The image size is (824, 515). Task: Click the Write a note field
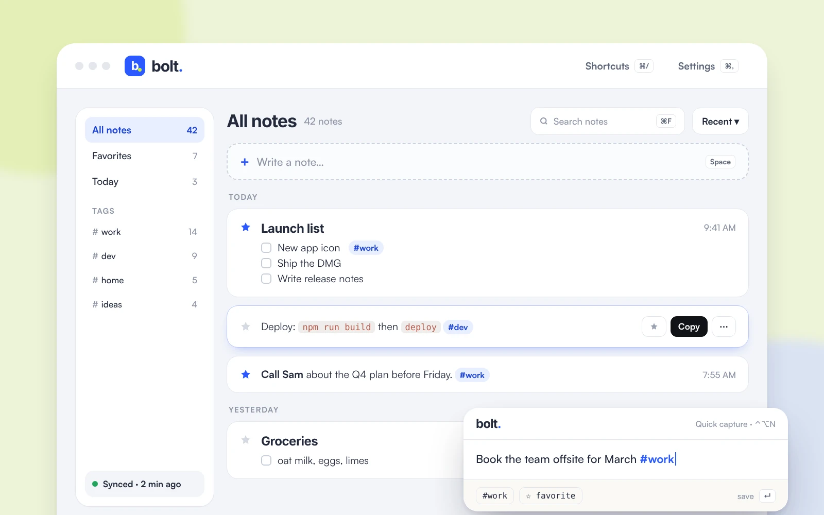[488, 162]
